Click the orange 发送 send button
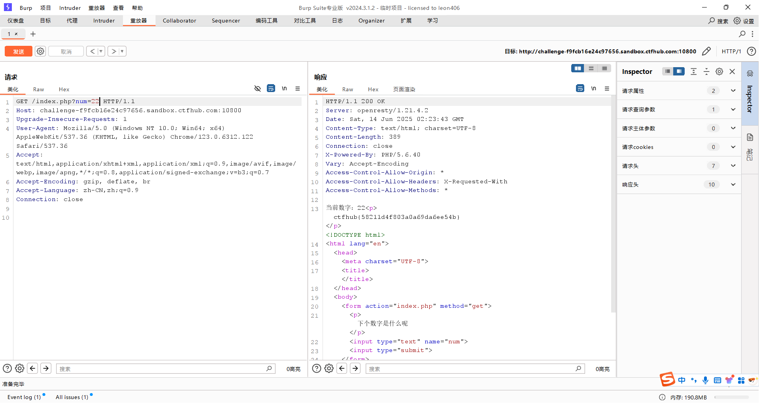The height and width of the screenshot is (403, 759). [x=19, y=51]
